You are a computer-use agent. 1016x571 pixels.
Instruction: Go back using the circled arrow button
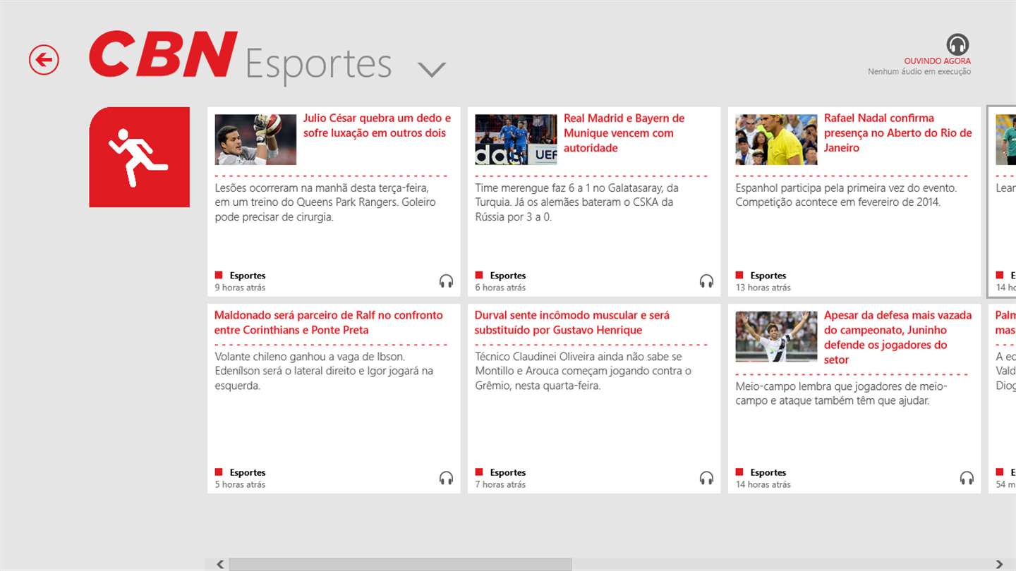click(44, 60)
